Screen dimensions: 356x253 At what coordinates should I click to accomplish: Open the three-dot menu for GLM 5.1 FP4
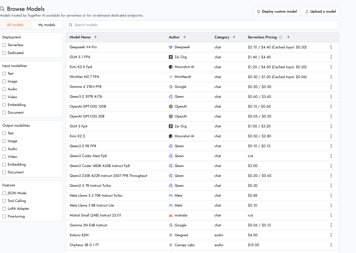[x=331, y=57]
